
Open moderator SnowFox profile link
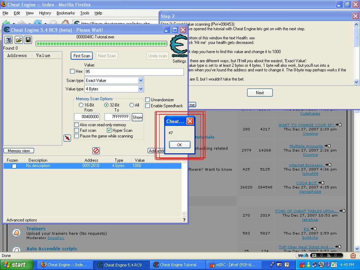click(56, 238)
